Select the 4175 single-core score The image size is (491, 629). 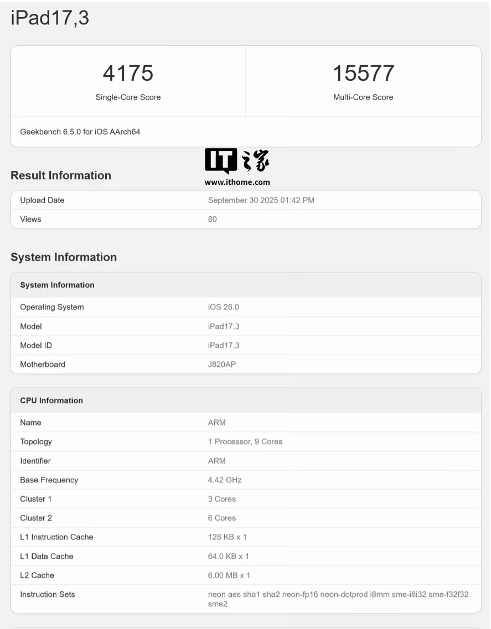pyautogui.click(x=128, y=74)
